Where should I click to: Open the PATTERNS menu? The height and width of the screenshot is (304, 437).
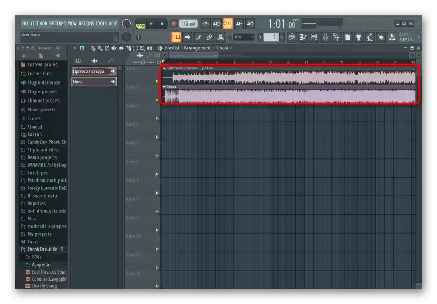coord(57,23)
